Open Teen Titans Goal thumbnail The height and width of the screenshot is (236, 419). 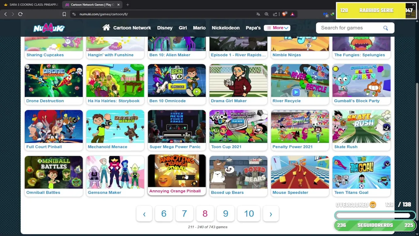coord(361,172)
